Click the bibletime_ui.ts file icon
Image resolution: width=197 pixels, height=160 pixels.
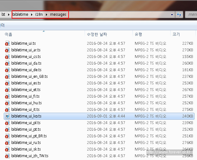coord(7,43)
